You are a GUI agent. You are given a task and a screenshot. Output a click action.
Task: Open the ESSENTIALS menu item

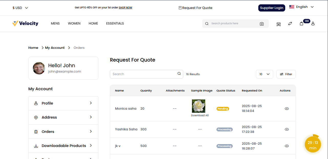(115, 23)
